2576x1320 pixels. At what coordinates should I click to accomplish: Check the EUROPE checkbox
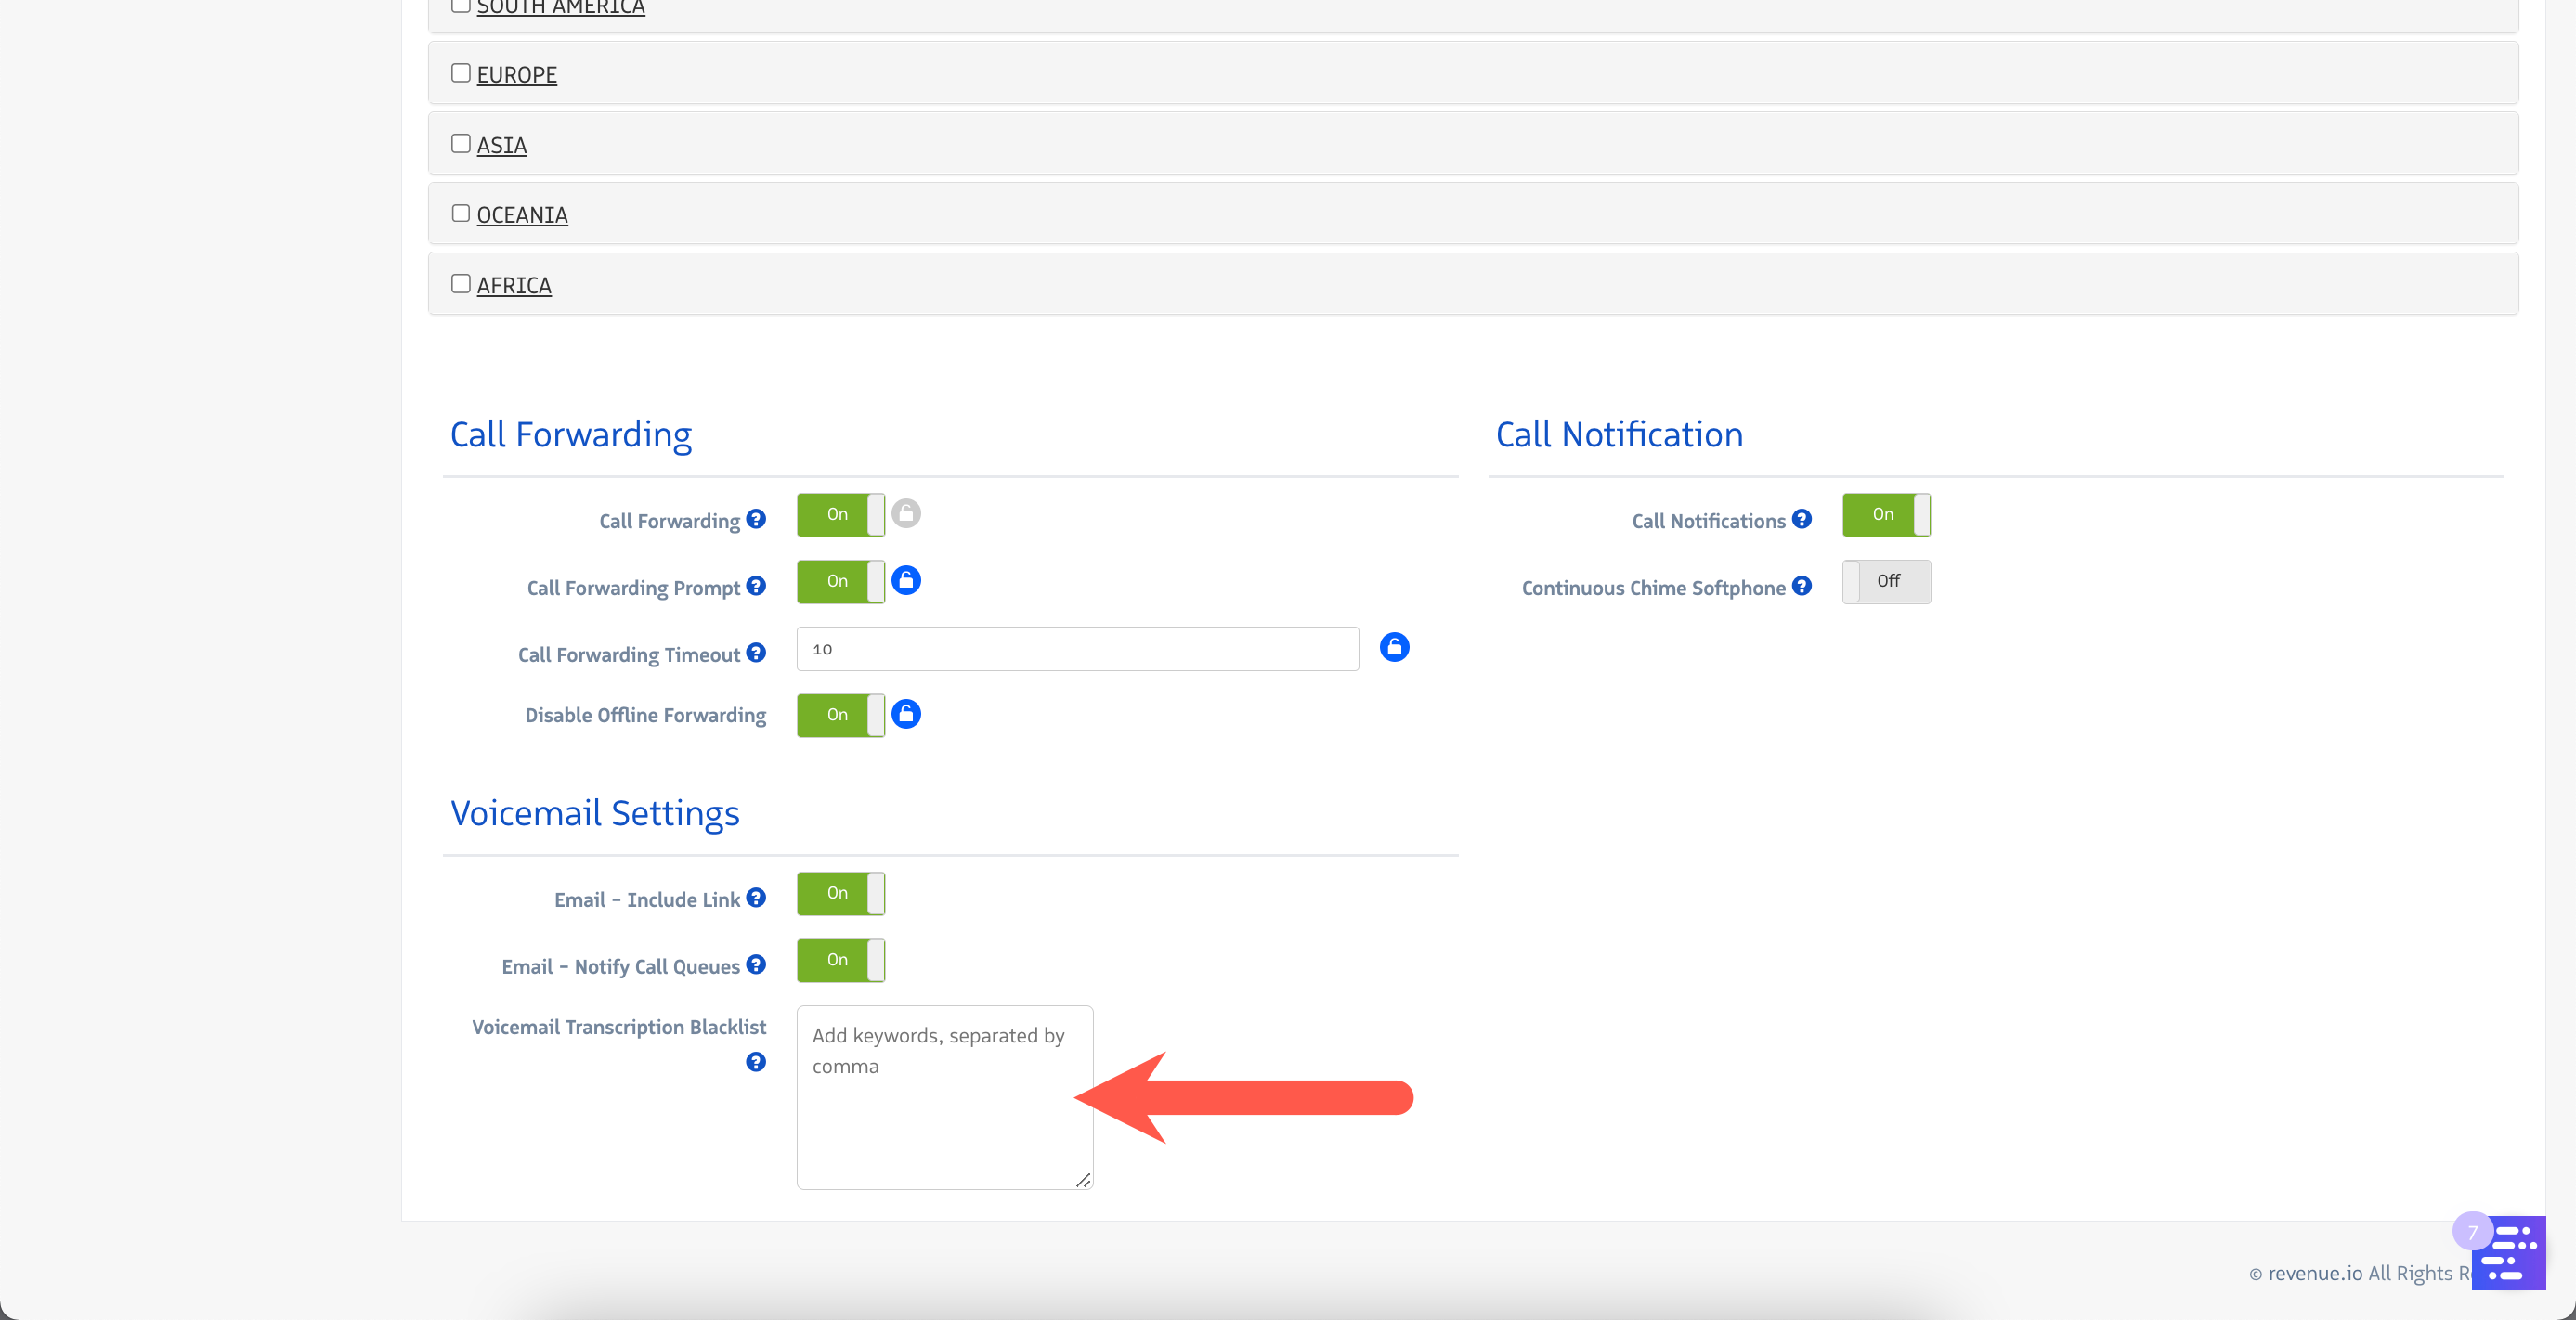(x=461, y=73)
